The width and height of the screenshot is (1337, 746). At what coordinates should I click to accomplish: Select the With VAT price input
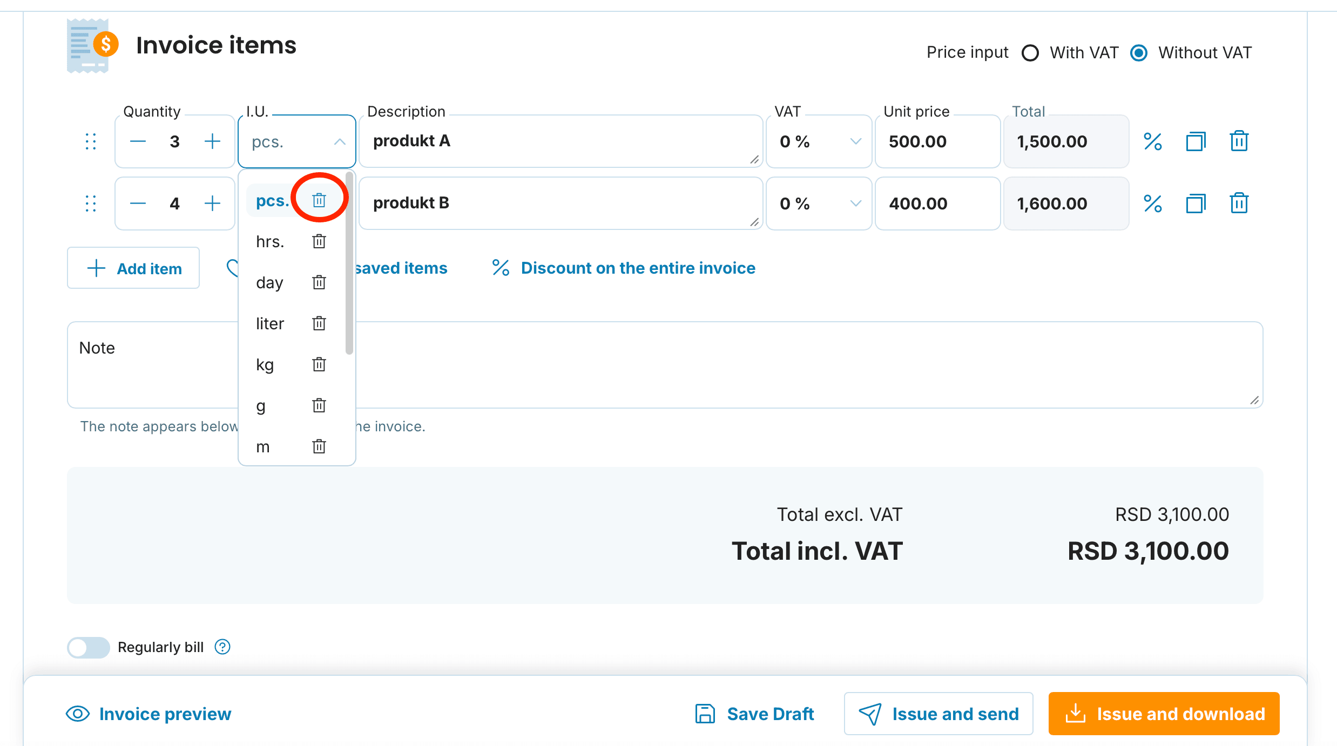point(1030,53)
